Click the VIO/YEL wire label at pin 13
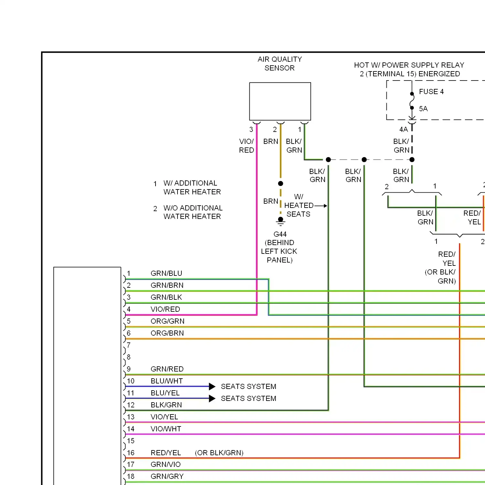This screenshot has height=485, width=485. [x=164, y=417]
